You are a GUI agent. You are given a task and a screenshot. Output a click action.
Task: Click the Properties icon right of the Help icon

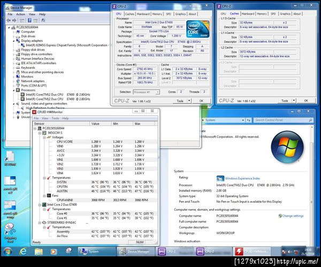35,20
